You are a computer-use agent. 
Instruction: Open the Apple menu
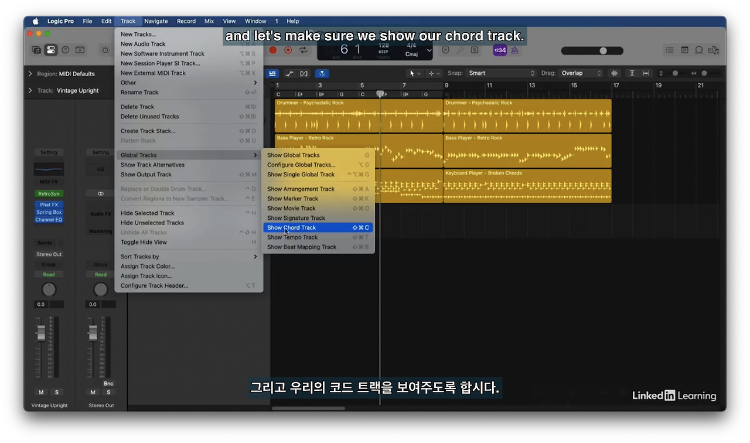pyautogui.click(x=35, y=21)
